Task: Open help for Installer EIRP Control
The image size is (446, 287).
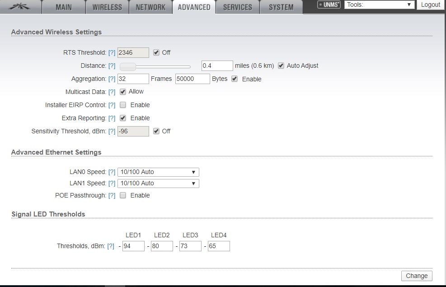Action: 112,105
